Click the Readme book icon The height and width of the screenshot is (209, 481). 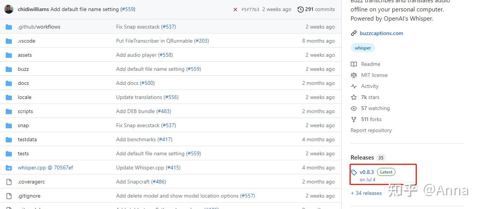pos(354,64)
